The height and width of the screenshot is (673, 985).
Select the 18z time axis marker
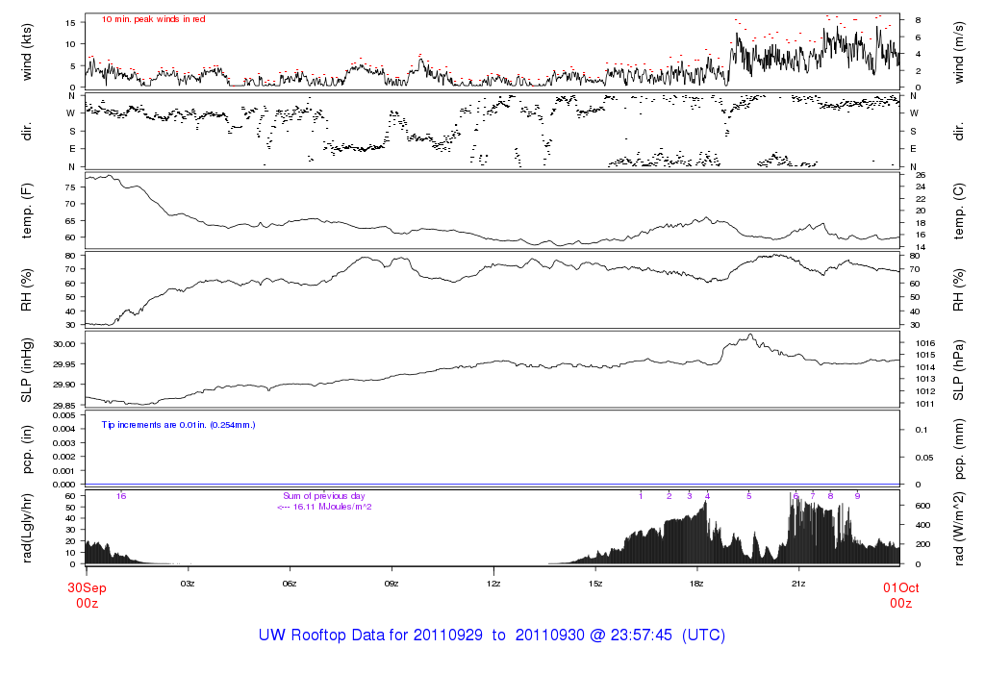point(697,584)
